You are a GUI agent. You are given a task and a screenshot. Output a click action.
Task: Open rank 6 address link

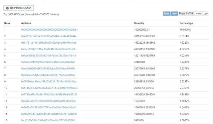[48, 62]
